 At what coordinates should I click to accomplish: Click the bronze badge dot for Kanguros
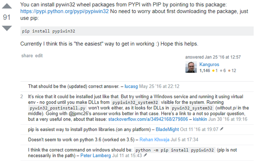click(x=229, y=70)
